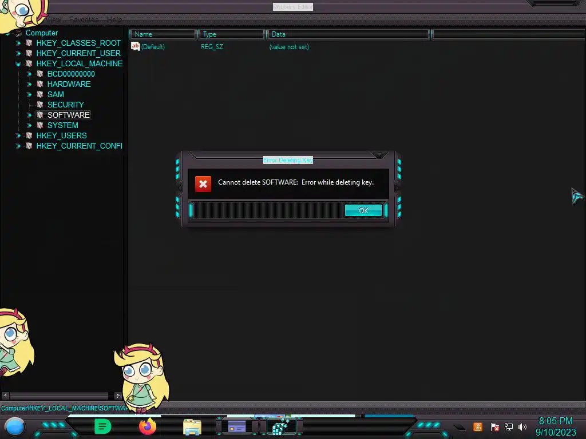Open the View menu
The image size is (586, 439).
(x=54, y=19)
